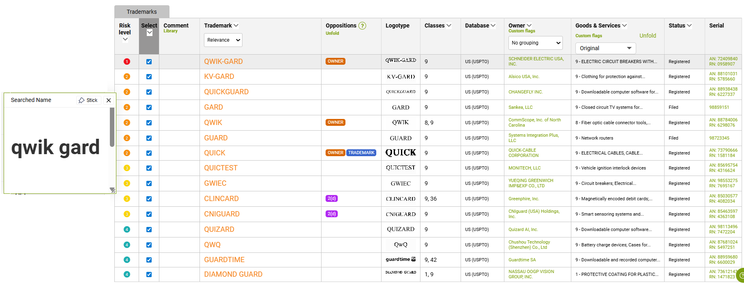Toggle the checkbox for the GUARDTIME row
Viewport: 744px width, 284px height.
[149, 260]
